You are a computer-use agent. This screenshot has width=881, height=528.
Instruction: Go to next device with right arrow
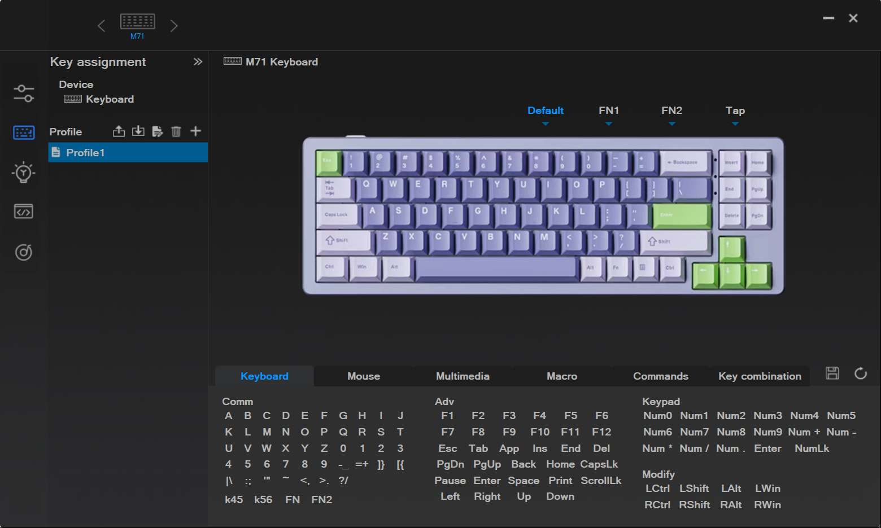coord(174,26)
